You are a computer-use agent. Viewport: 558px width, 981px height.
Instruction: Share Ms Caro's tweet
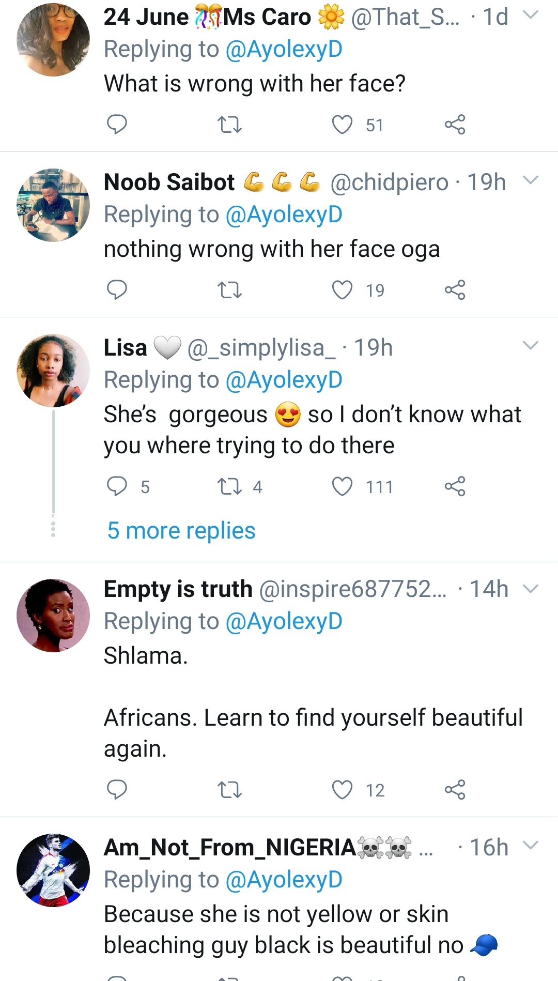455,125
